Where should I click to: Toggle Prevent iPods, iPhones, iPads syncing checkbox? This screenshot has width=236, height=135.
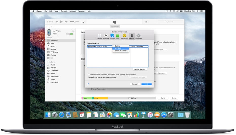click(89, 74)
